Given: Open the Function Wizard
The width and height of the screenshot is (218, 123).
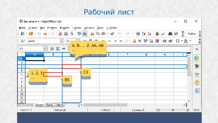Looking at the screenshot, I should pyautogui.click(x=52, y=49).
